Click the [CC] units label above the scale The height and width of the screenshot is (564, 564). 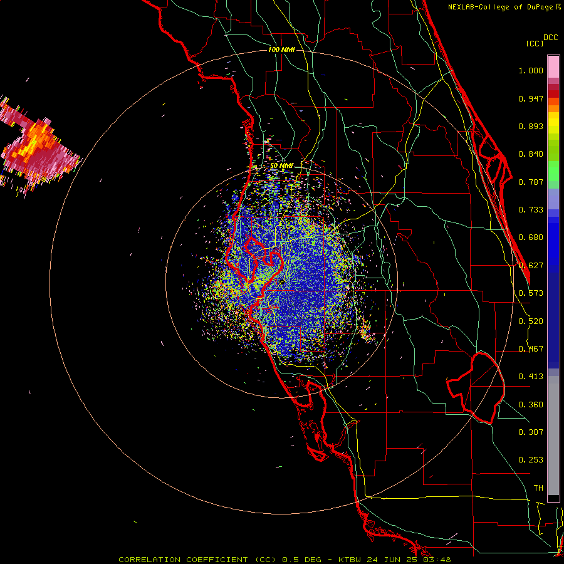[x=535, y=43]
